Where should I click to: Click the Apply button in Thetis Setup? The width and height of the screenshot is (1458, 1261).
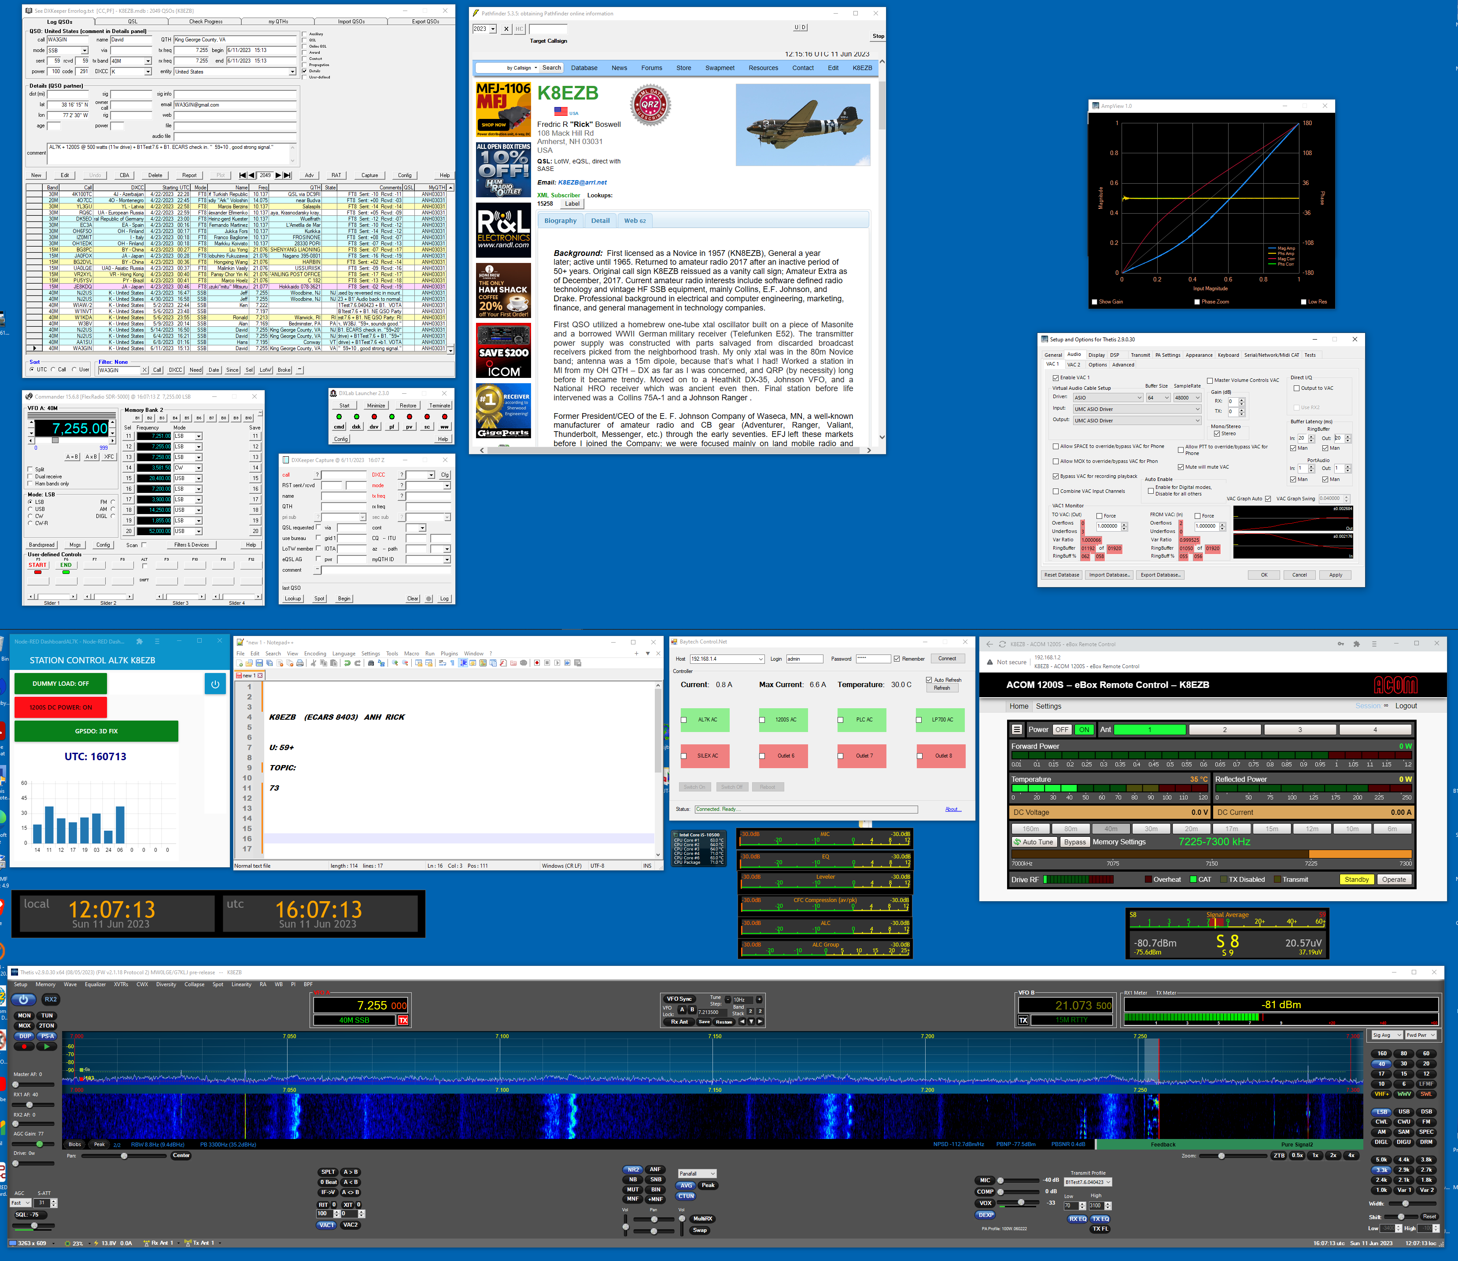pos(1335,575)
